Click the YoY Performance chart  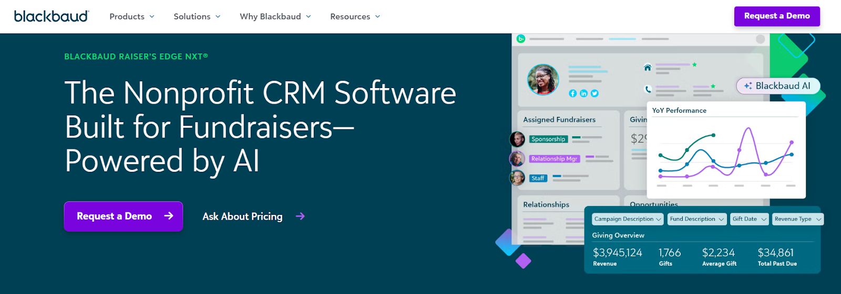tap(726, 150)
